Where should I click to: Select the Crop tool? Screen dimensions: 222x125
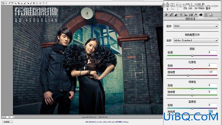tap(18, 3)
